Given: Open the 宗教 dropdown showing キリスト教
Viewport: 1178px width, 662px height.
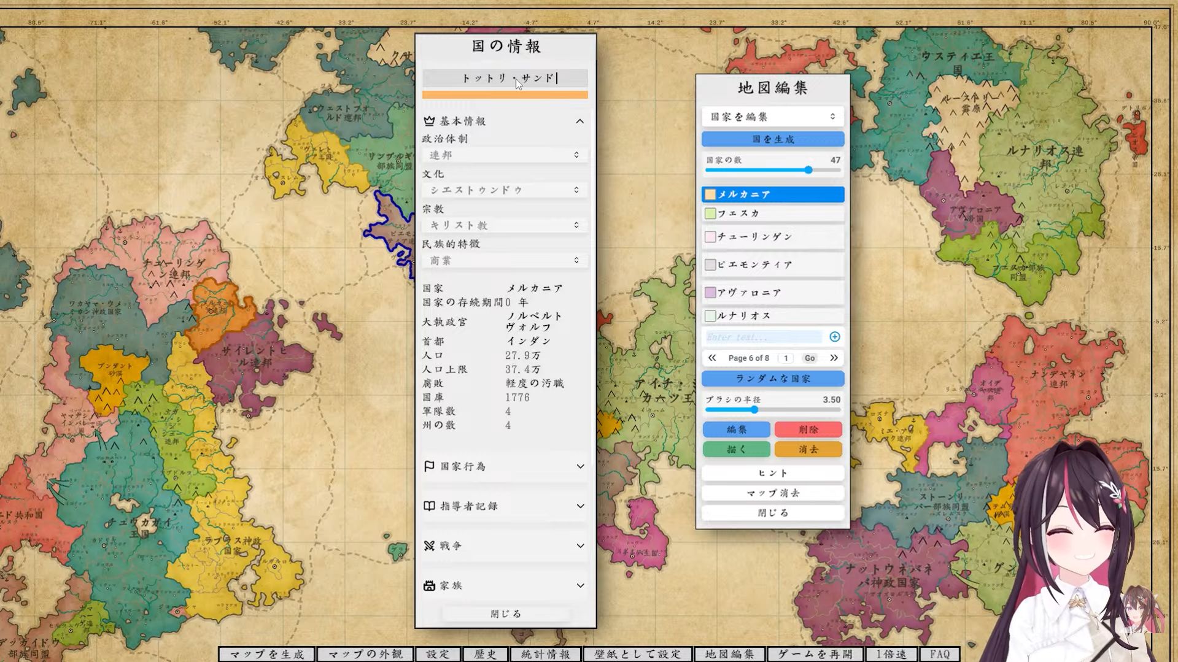Looking at the screenshot, I should (504, 225).
